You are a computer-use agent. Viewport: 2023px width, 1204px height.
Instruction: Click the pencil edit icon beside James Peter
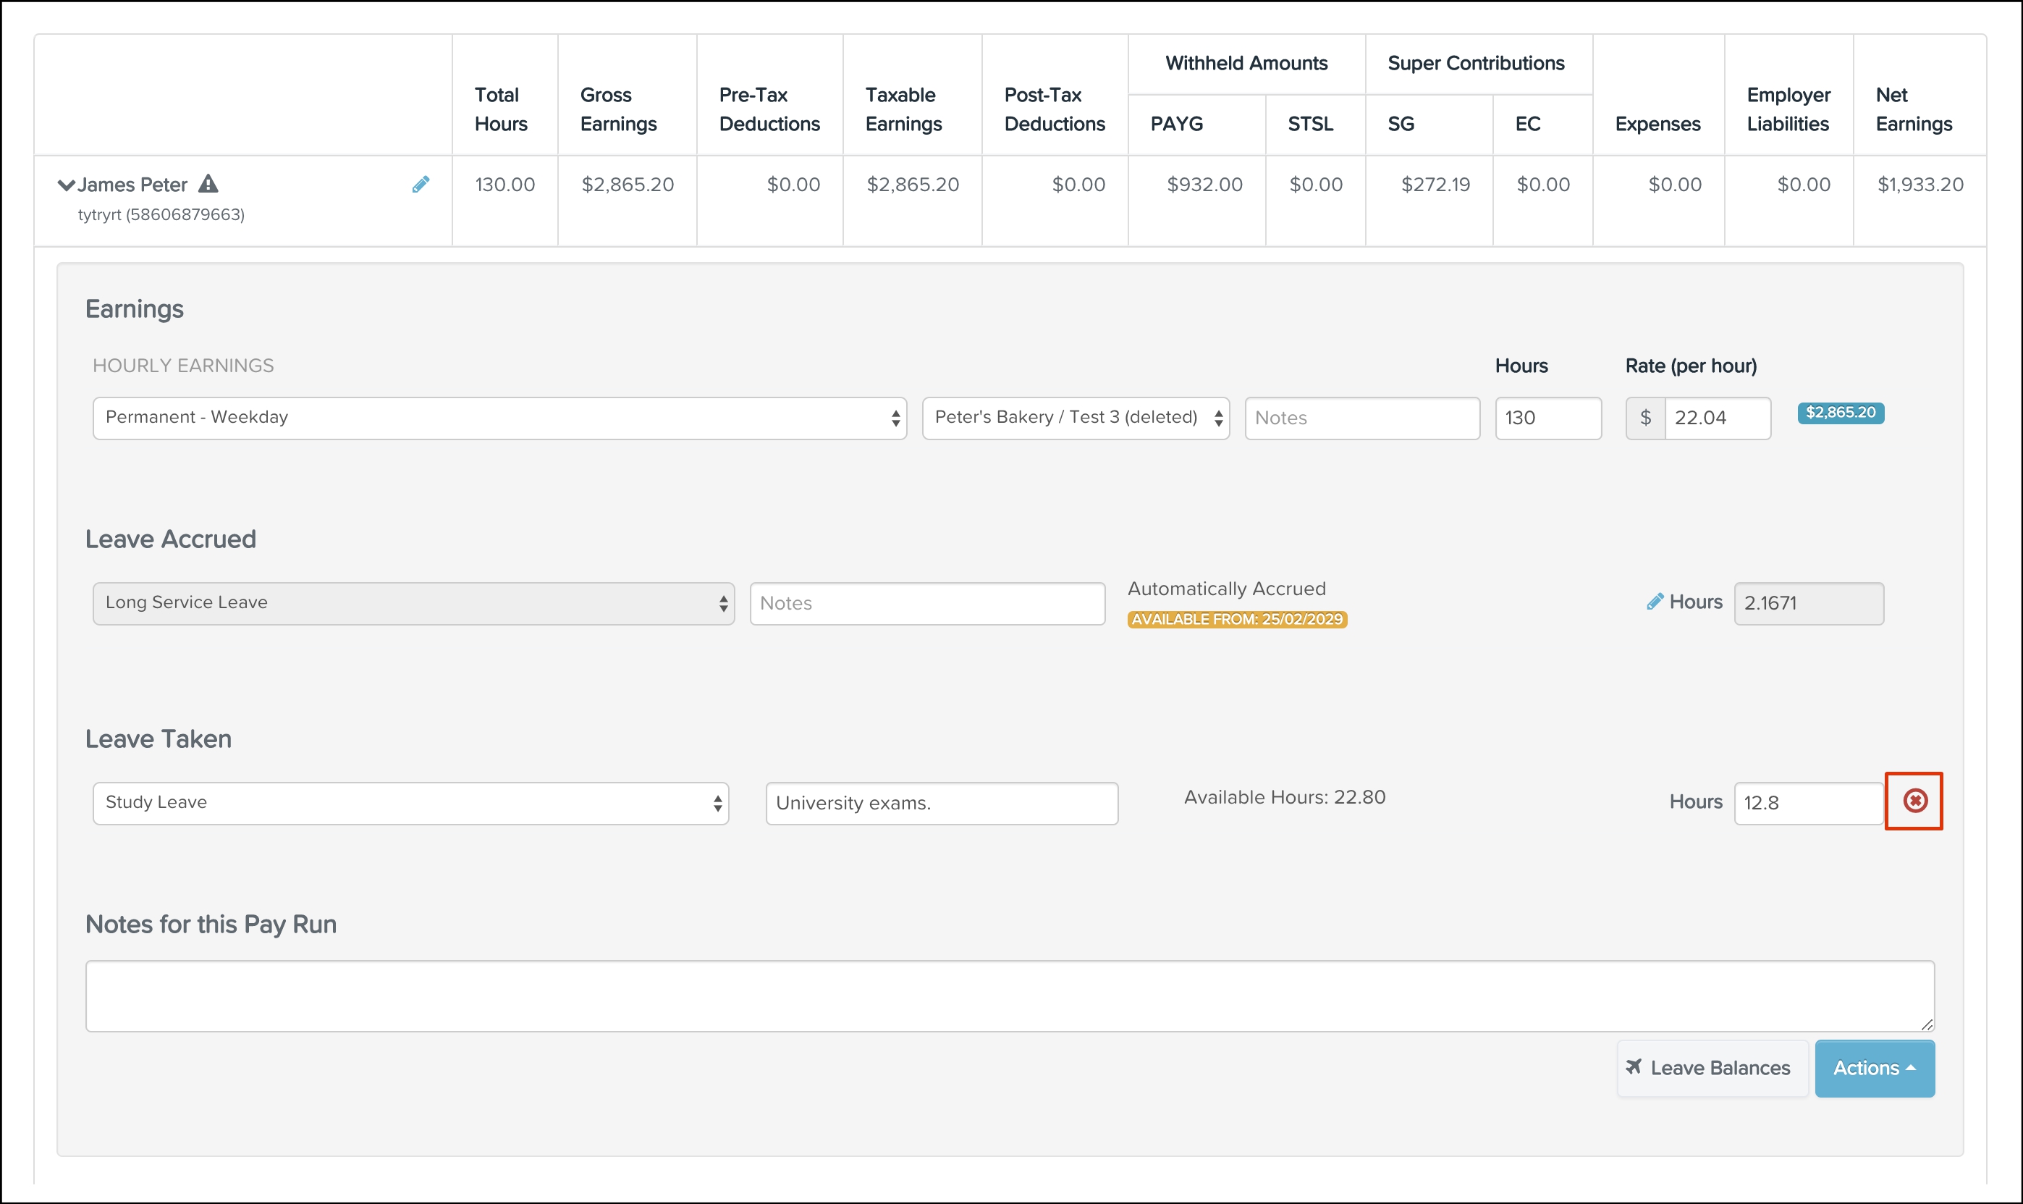[421, 184]
